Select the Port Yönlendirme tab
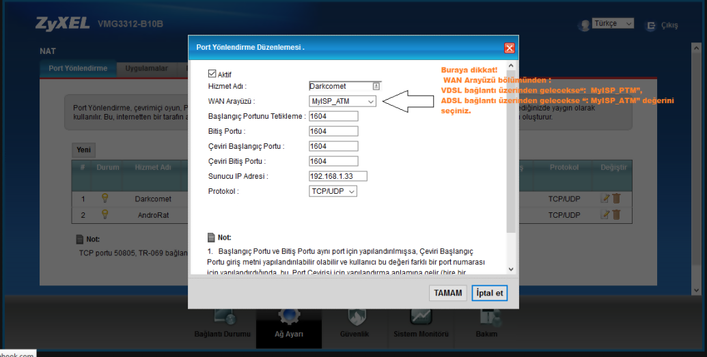 tap(78, 69)
